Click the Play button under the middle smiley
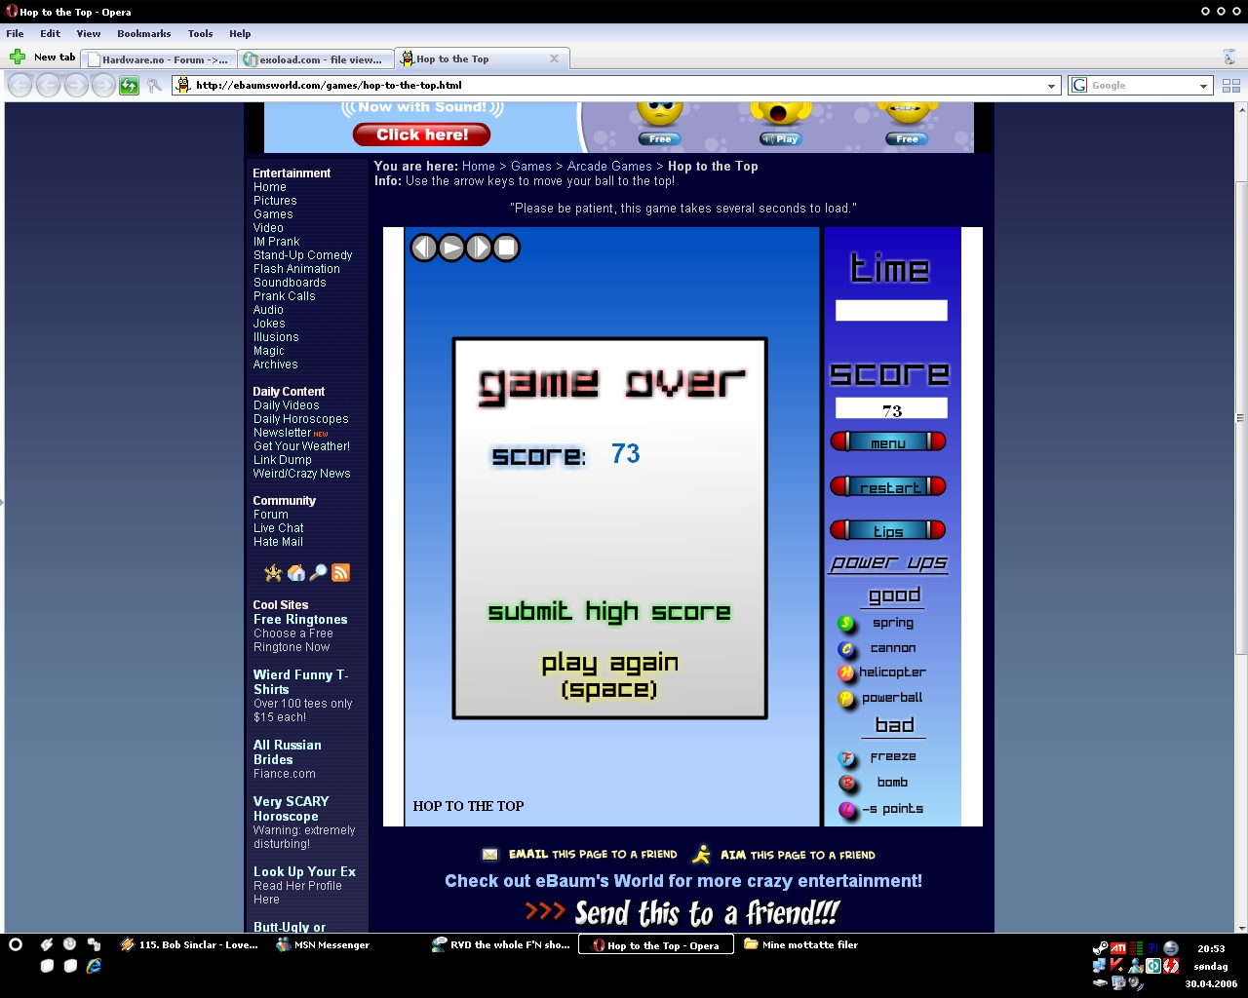 point(781,139)
